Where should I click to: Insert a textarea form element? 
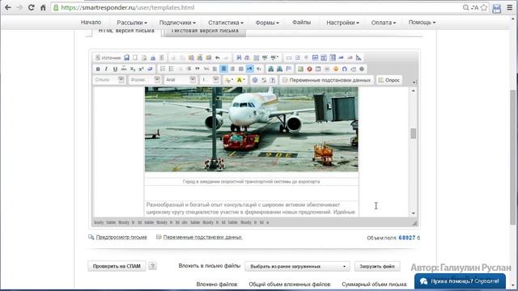(x=324, y=57)
